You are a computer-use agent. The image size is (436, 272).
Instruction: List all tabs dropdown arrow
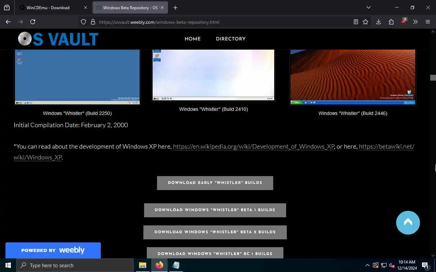pos(368,7)
